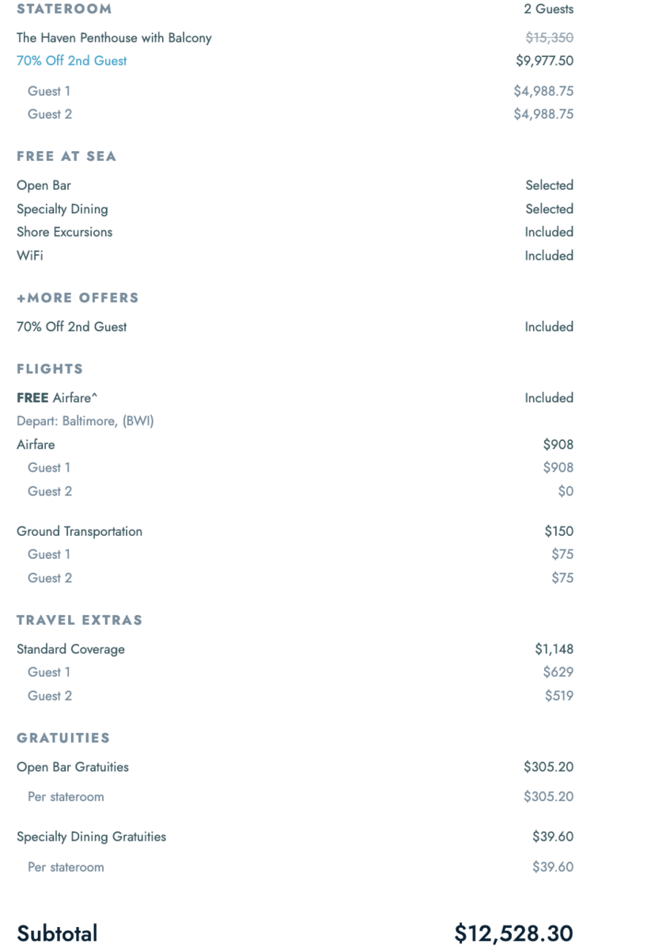Click the "Standard Coverage" travel extras item
647x950 pixels.
[70, 649]
